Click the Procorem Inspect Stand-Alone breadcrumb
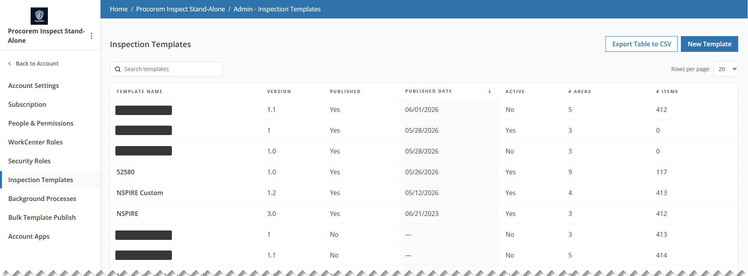 tap(181, 9)
